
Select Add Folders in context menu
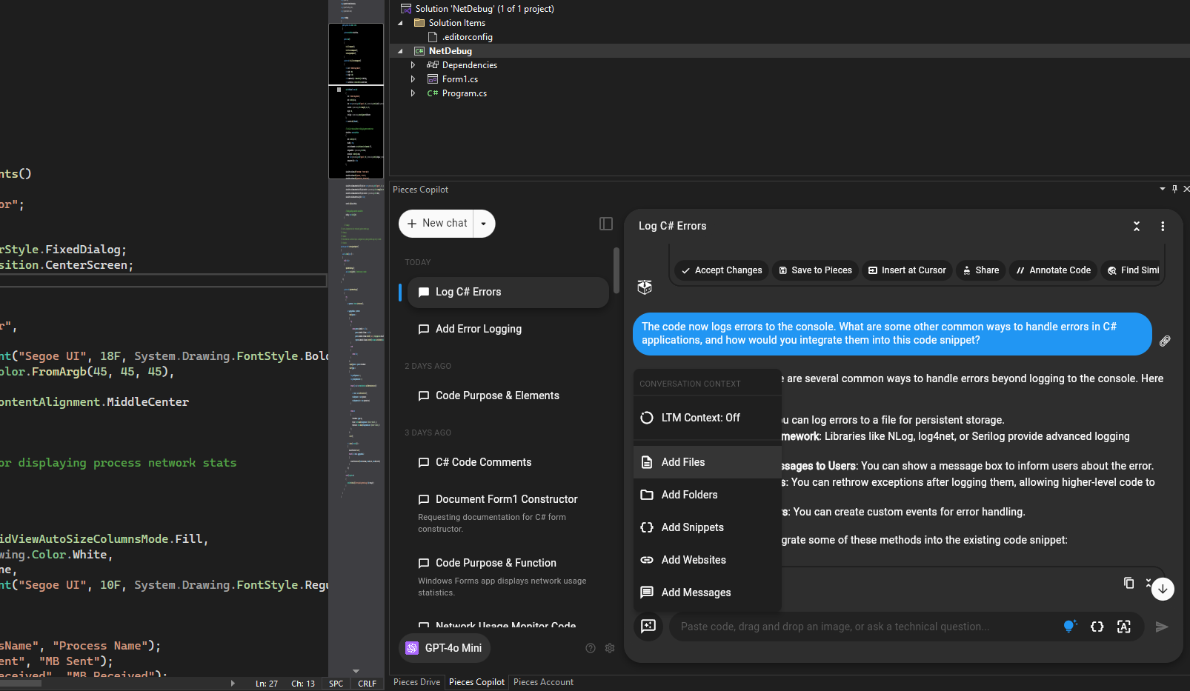coord(708,495)
